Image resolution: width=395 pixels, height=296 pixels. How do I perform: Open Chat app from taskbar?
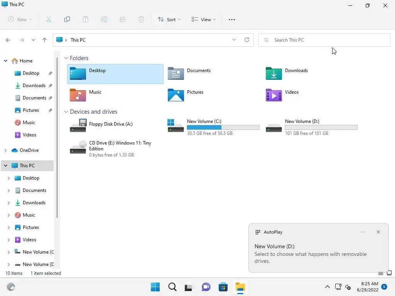click(x=206, y=287)
